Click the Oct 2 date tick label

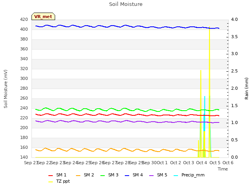(176, 163)
